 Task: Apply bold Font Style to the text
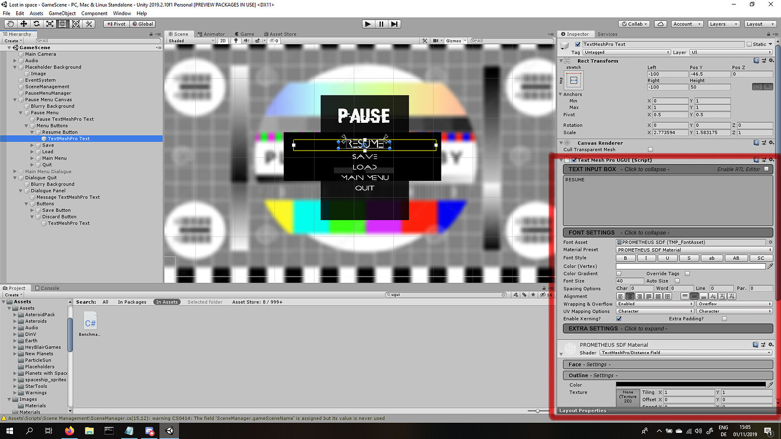coord(625,258)
